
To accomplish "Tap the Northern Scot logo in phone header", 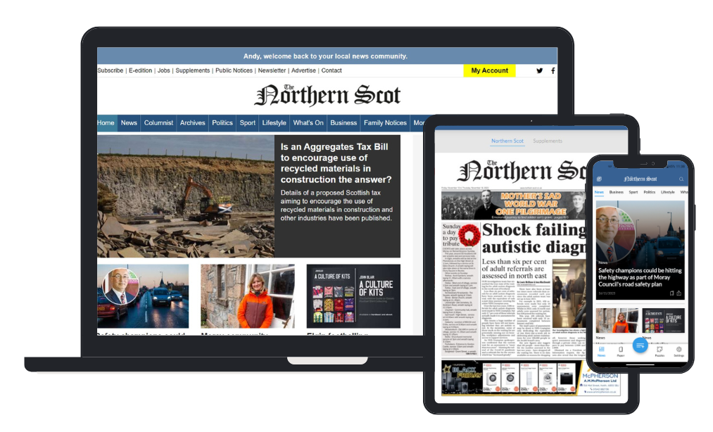I will click(641, 179).
